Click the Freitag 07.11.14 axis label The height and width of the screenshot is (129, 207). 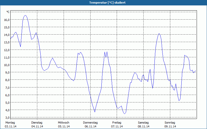pos(117,124)
